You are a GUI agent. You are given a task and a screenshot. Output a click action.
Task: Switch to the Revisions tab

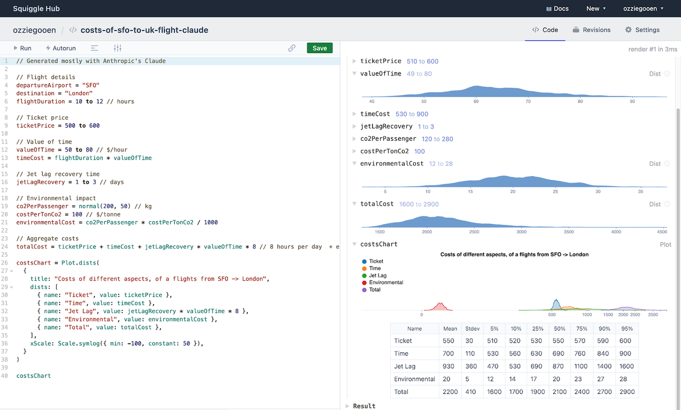(x=592, y=30)
